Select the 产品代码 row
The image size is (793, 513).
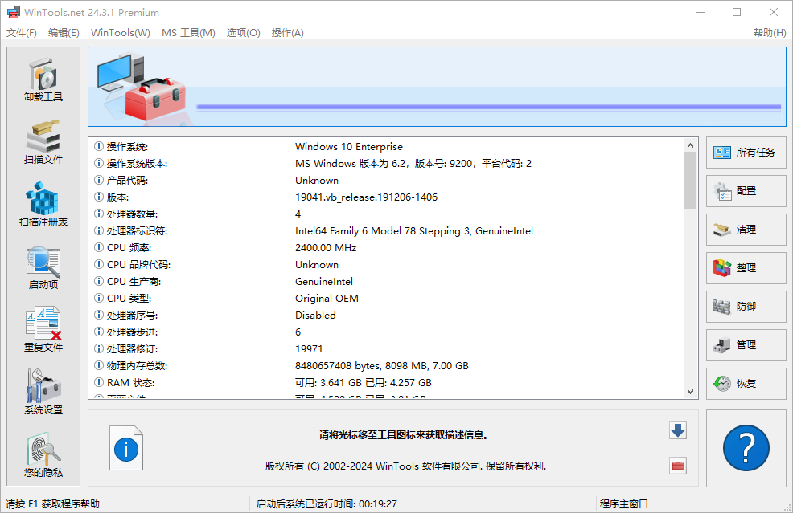pyautogui.click(x=388, y=181)
